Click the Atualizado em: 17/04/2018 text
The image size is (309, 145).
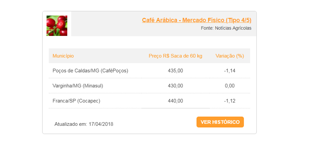click(x=84, y=124)
